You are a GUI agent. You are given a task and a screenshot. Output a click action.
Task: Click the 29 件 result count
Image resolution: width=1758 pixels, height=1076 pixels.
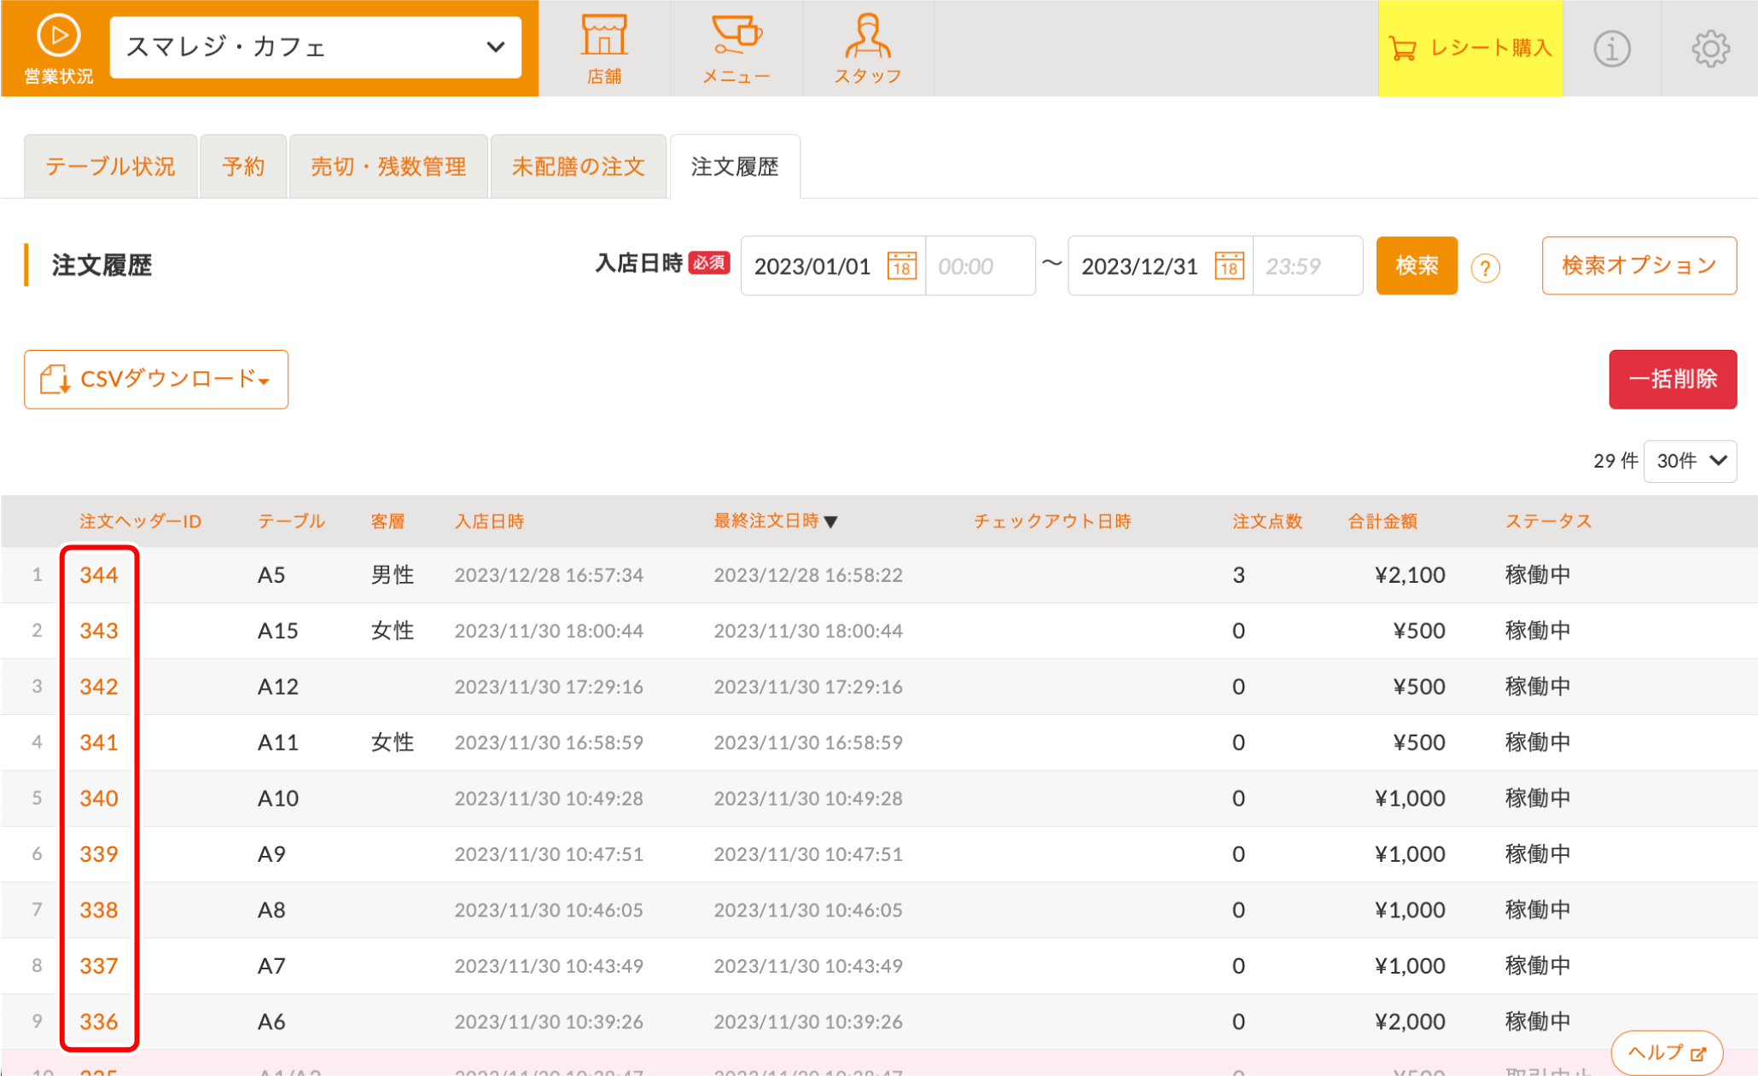tap(1615, 461)
